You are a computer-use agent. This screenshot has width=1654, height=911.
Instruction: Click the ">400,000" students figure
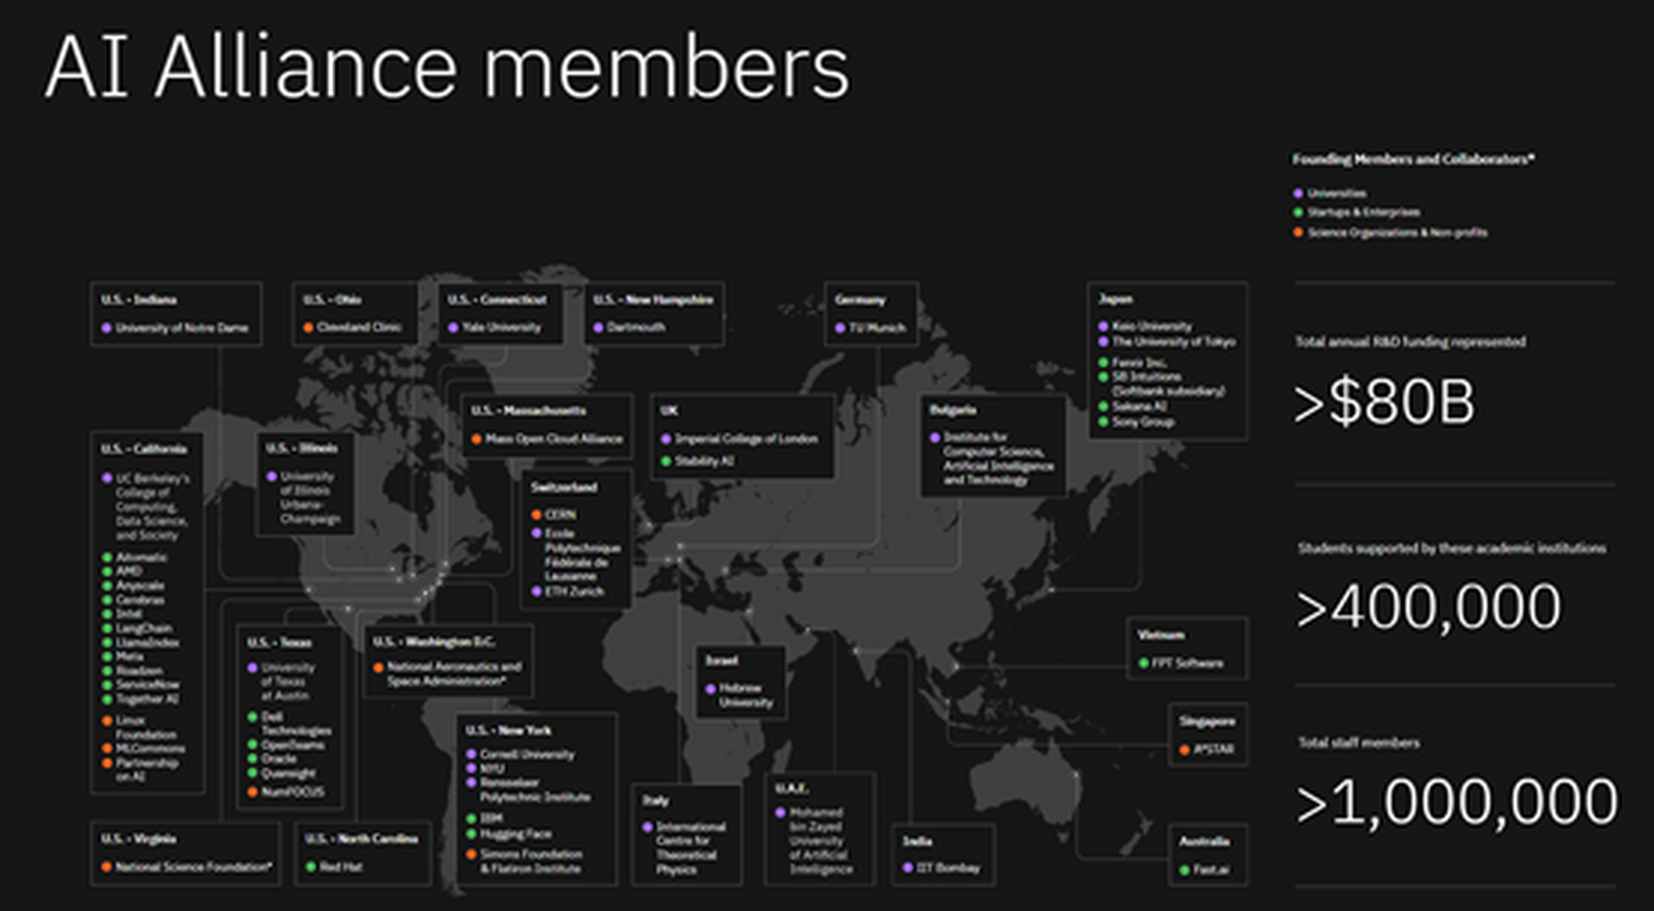(1428, 607)
